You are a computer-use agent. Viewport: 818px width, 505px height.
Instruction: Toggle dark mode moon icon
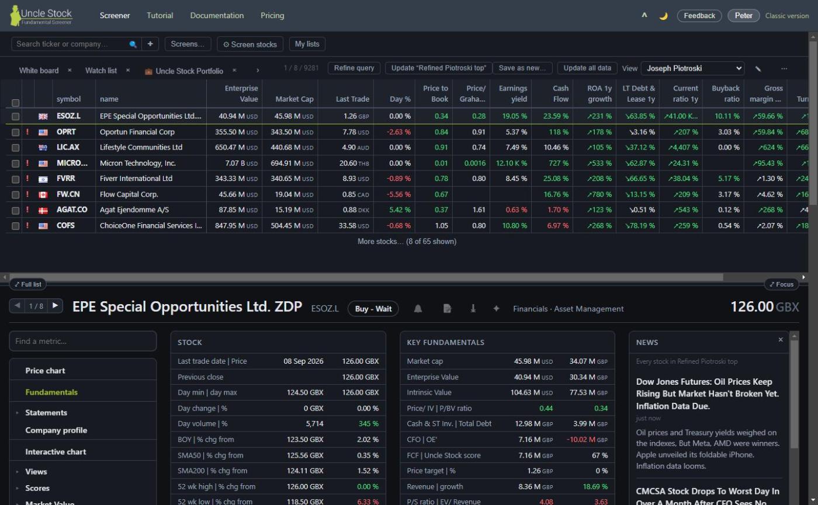(x=663, y=16)
